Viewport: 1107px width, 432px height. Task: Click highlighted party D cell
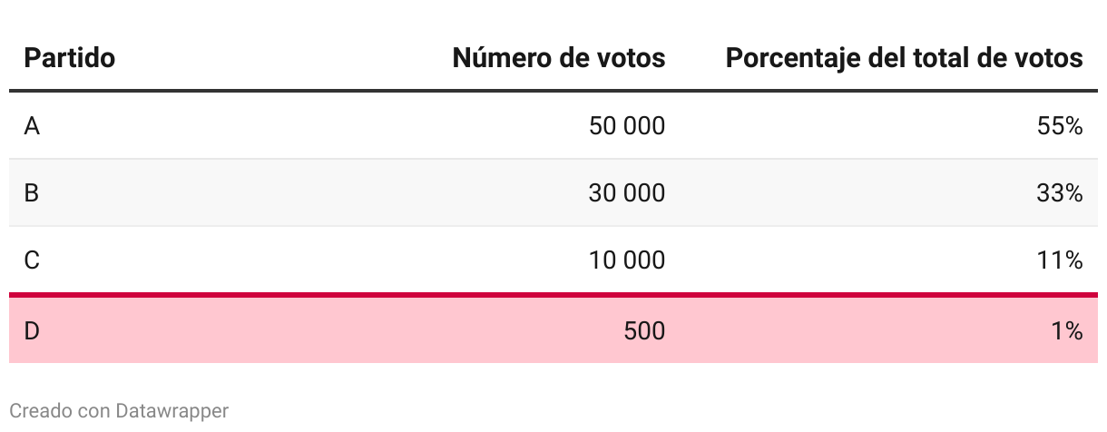32,331
